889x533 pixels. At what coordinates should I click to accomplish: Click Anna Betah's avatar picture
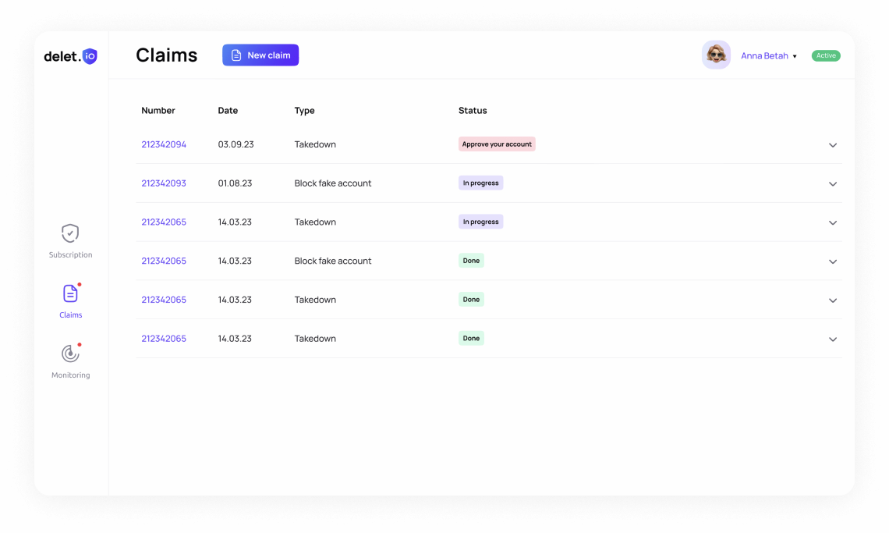(x=716, y=55)
